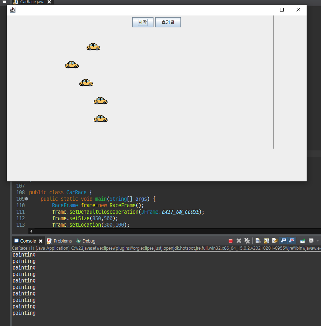The image size is (321, 326).
Task: Click the topmost yellow car
Action: 93,47
